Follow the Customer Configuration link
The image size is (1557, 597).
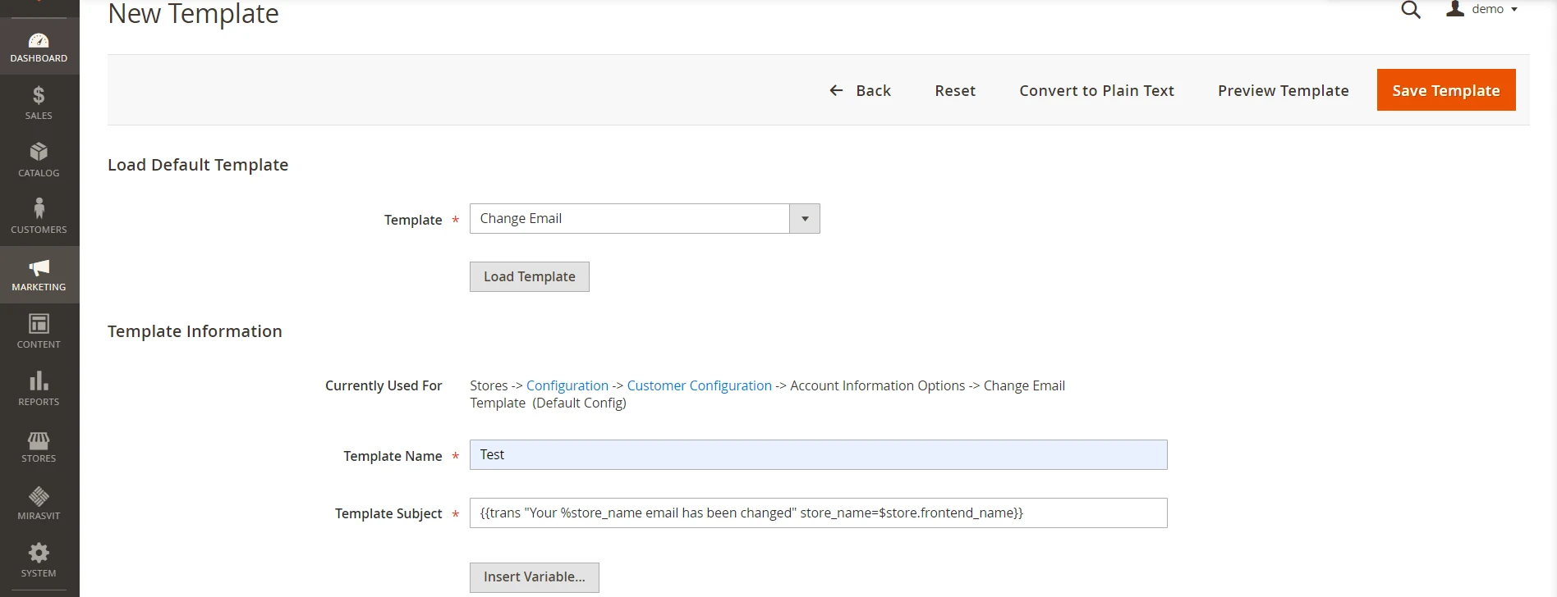(700, 385)
